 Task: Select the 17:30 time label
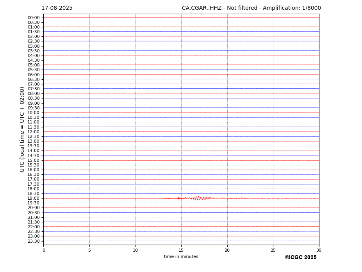(34, 184)
